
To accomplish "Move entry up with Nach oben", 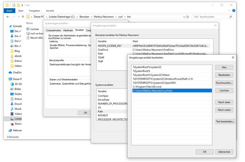I will (224, 102).
